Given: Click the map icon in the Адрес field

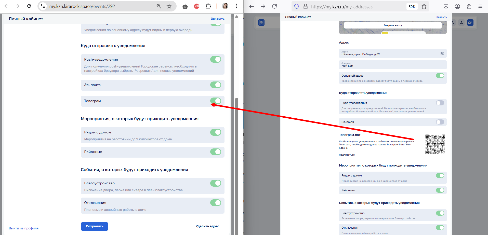Looking at the screenshot, I should click(442, 53).
